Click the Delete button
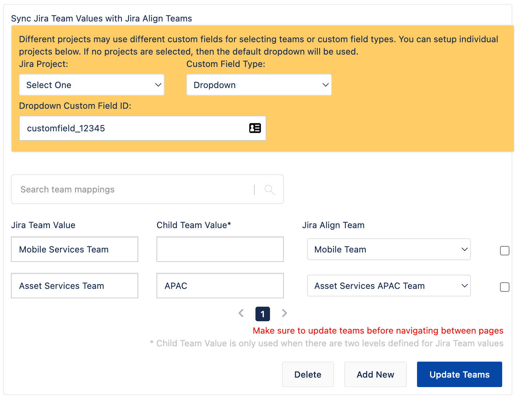 click(x=308, y=374)
